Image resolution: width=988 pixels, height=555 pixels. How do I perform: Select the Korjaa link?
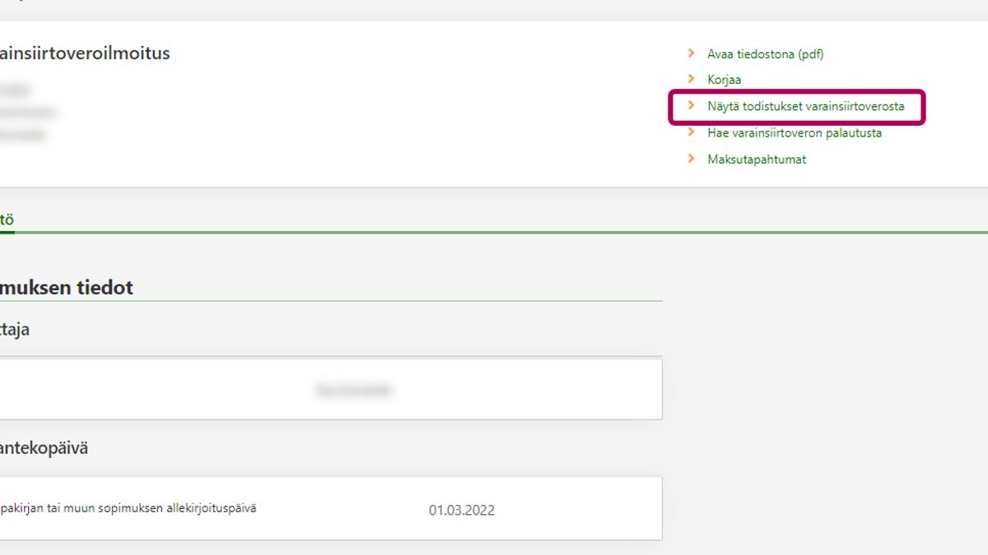point(724,80)
